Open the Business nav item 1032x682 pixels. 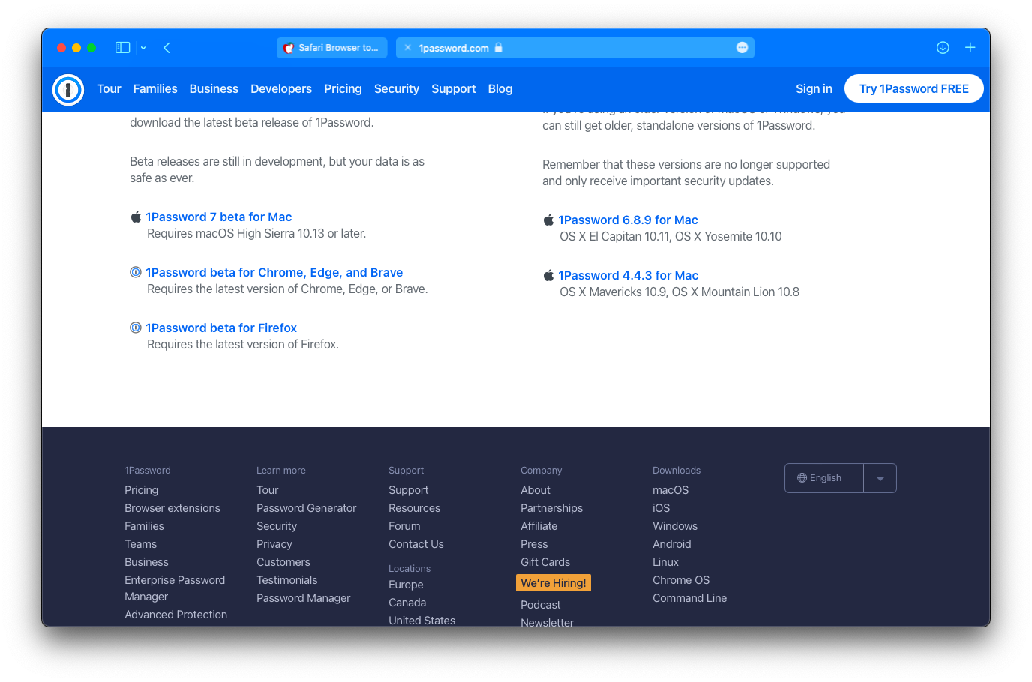click(x=214, y=89)
